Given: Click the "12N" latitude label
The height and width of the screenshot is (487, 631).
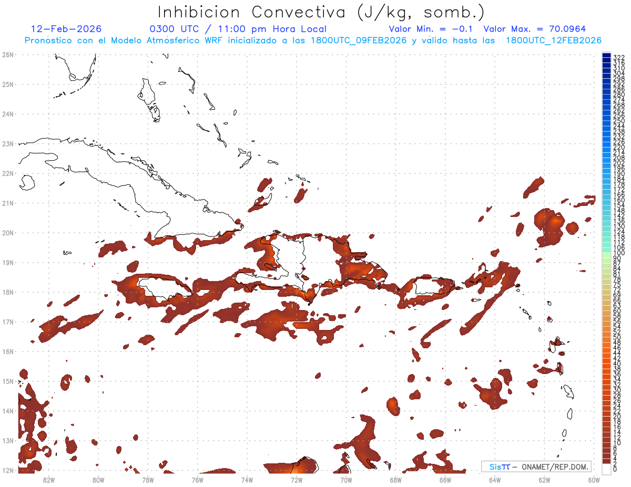Looking at the screenshot, I should [x=8, y=470].
